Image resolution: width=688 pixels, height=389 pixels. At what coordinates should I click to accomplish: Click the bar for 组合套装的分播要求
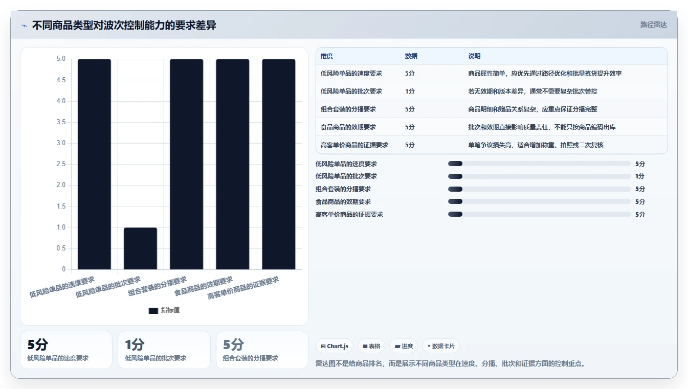[x=187, y=164]
